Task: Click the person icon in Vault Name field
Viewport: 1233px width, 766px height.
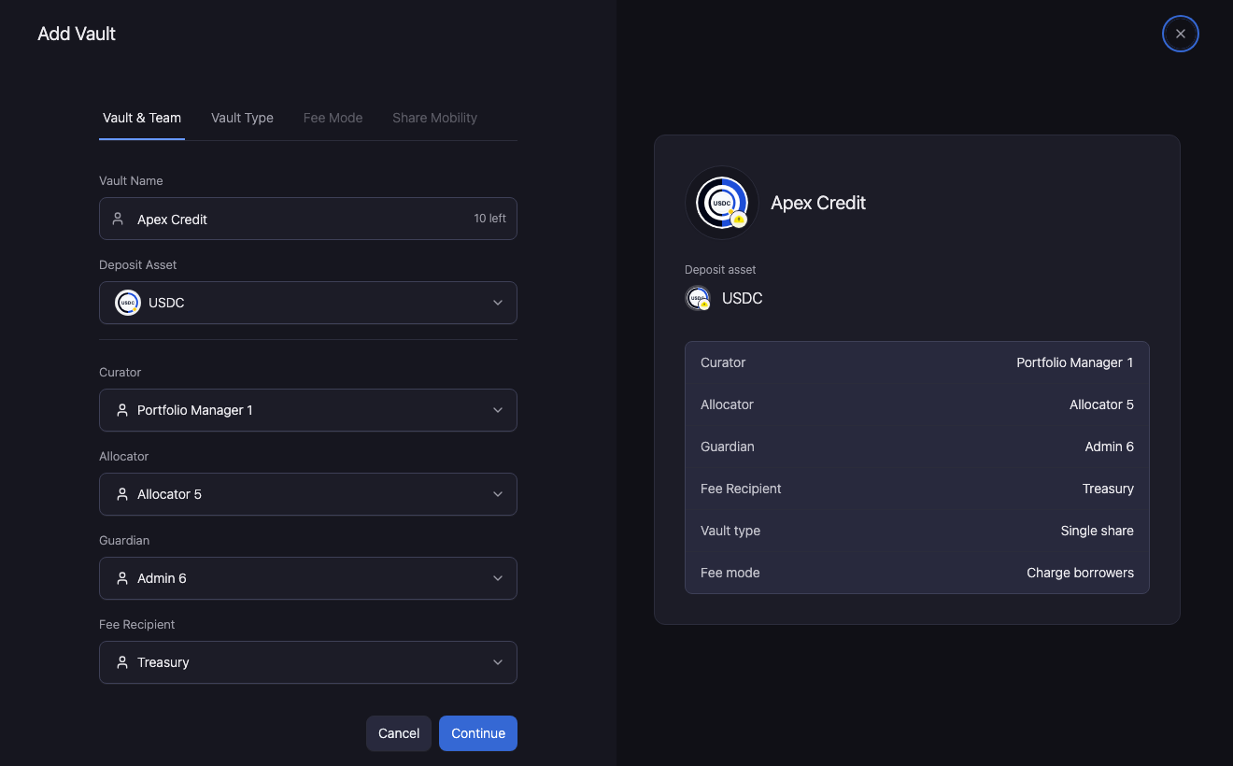Action: 118,219
